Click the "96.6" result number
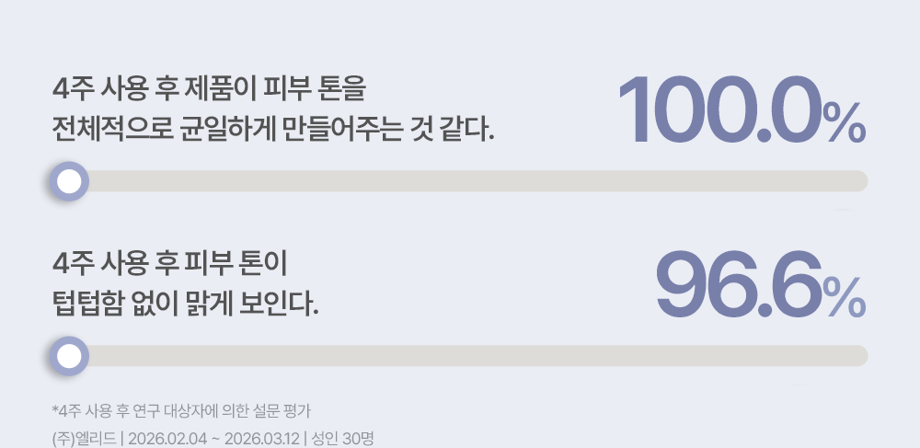The width and height of the screenshot is (920, 448). tap(737, 285)
